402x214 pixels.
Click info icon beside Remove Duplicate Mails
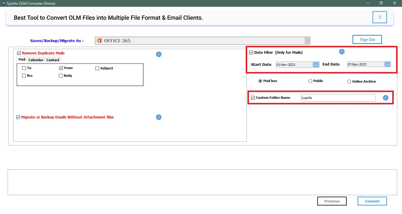tap(159, 54)
